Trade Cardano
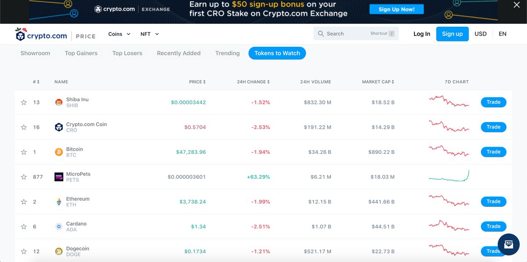 click(x=494, y=227)
